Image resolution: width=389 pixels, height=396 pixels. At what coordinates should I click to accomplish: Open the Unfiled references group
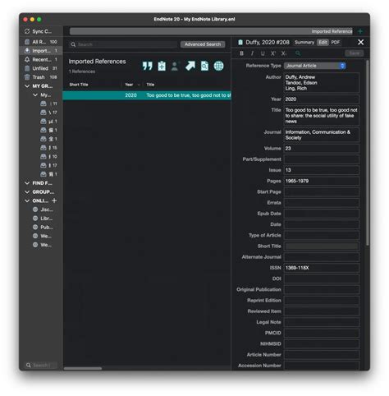tap(41, 68)
